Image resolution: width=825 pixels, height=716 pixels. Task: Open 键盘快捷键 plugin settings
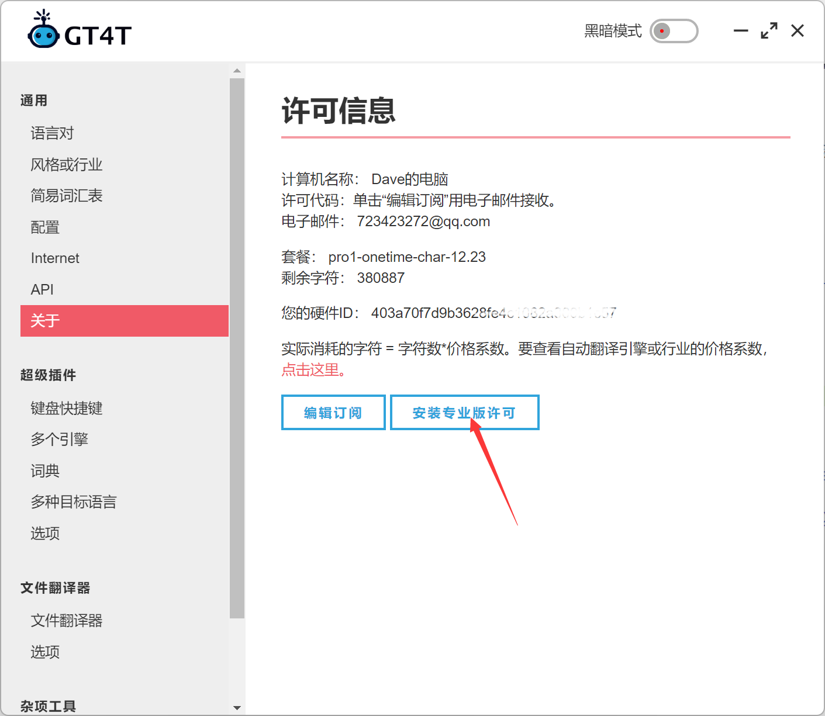pyautogui.click(x=125, y=409)
